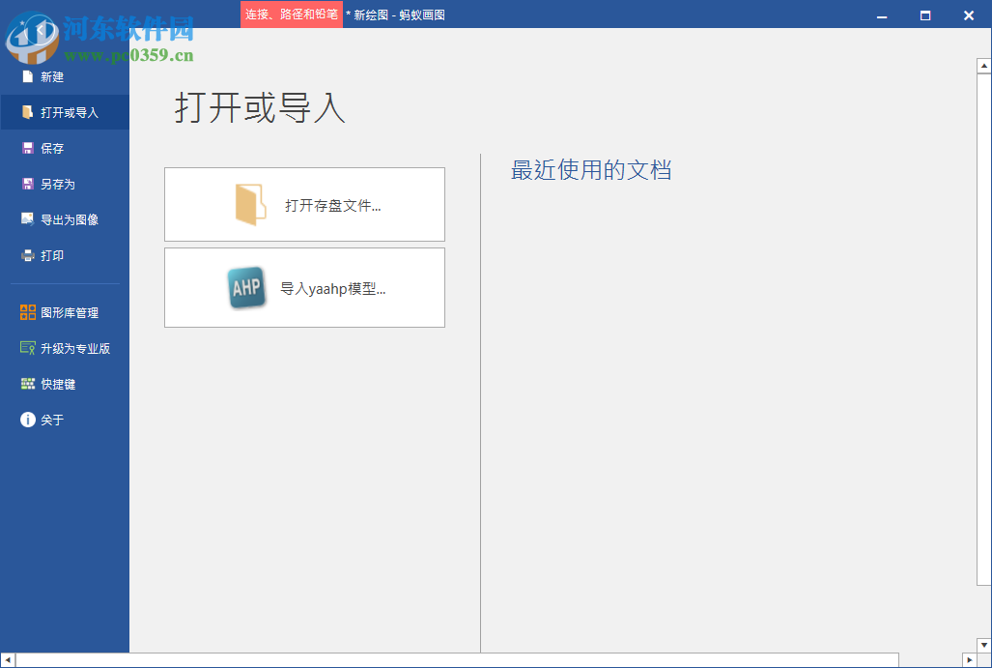Select the 打印 printer icon

pyautogui.click(x=27, y=255)
